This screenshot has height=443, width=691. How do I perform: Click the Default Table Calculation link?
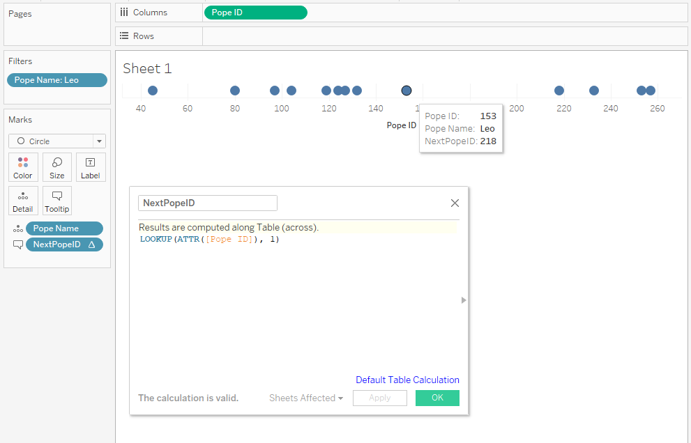(407, 380)
